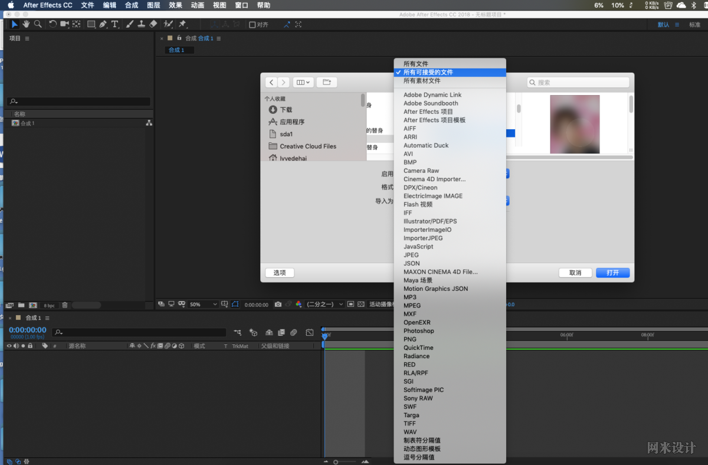This screenshot has width=708, height=465.
Task: Open the (二分之一) resolution dropdown
Action: tap(324, 304)
